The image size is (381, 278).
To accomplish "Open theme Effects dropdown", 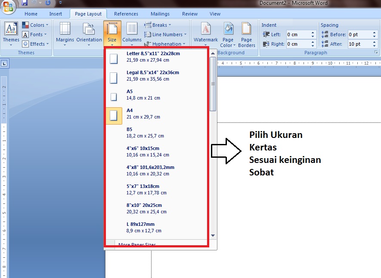I will tap(35, 44).
